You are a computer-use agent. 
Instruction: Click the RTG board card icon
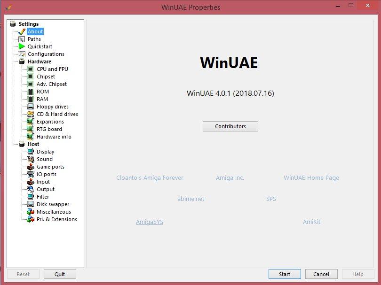point(31,129)
